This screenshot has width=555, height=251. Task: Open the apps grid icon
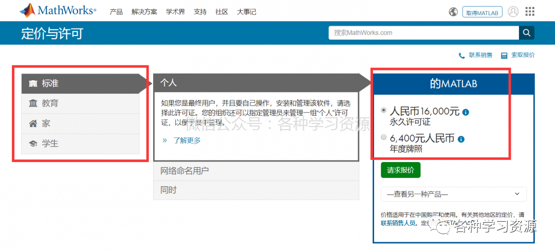(530, 12)
